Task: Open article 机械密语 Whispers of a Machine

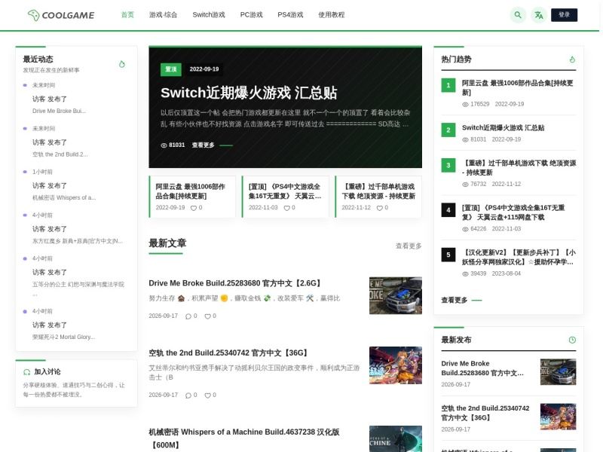Action: pyautogui.click(x=244, y=438)
